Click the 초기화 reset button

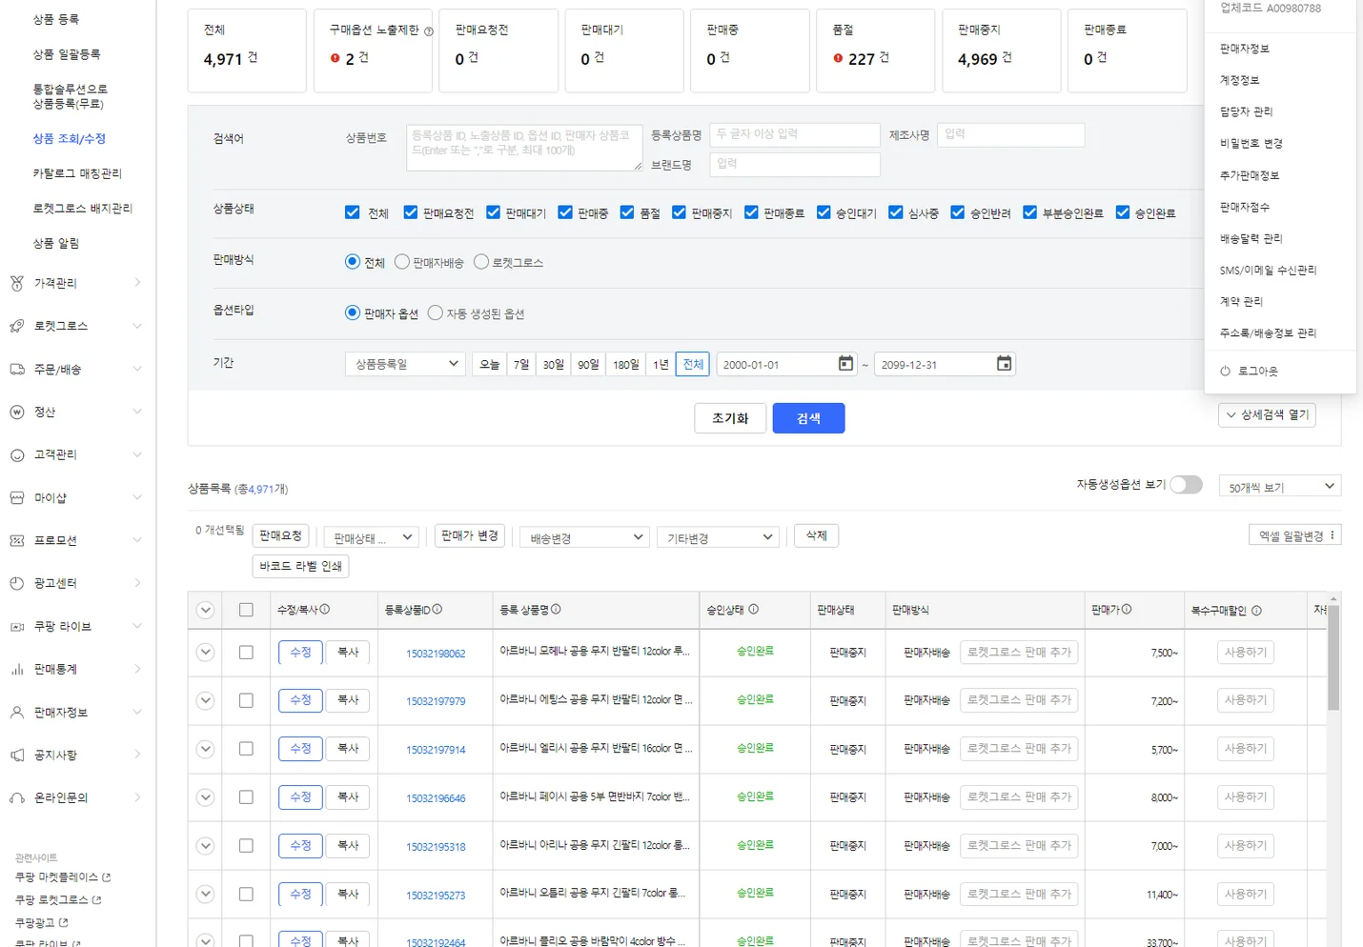[730, 418]
